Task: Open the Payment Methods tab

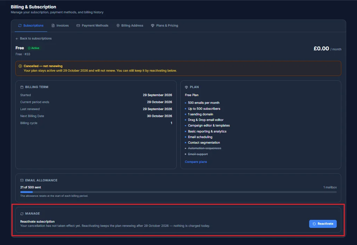Action: (92, 26)
